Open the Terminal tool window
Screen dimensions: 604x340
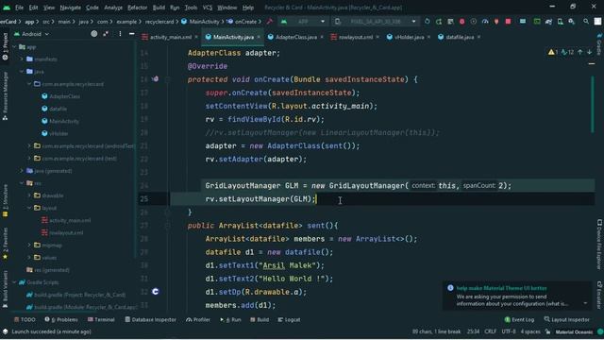(x=101, y=319)
